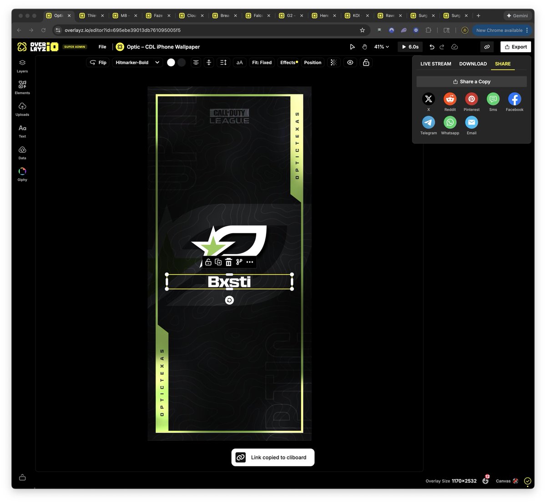Image resolution: width=546 pixels, height=503 pixels.
Task: Open the Effects menu
Action: tap(289, 62)
